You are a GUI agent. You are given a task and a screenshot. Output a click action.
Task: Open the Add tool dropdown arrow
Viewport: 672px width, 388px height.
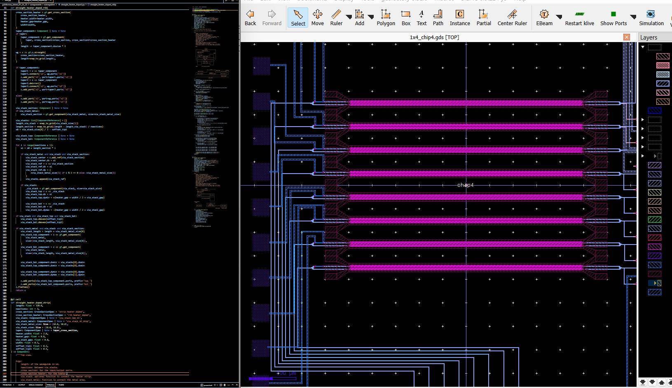pyautogui.click(x=371, y=17)
